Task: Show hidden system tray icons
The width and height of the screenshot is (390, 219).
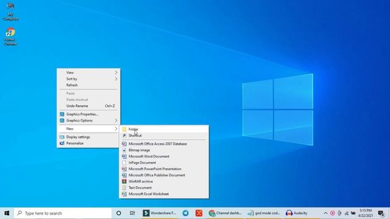Action: pos(325,213)
